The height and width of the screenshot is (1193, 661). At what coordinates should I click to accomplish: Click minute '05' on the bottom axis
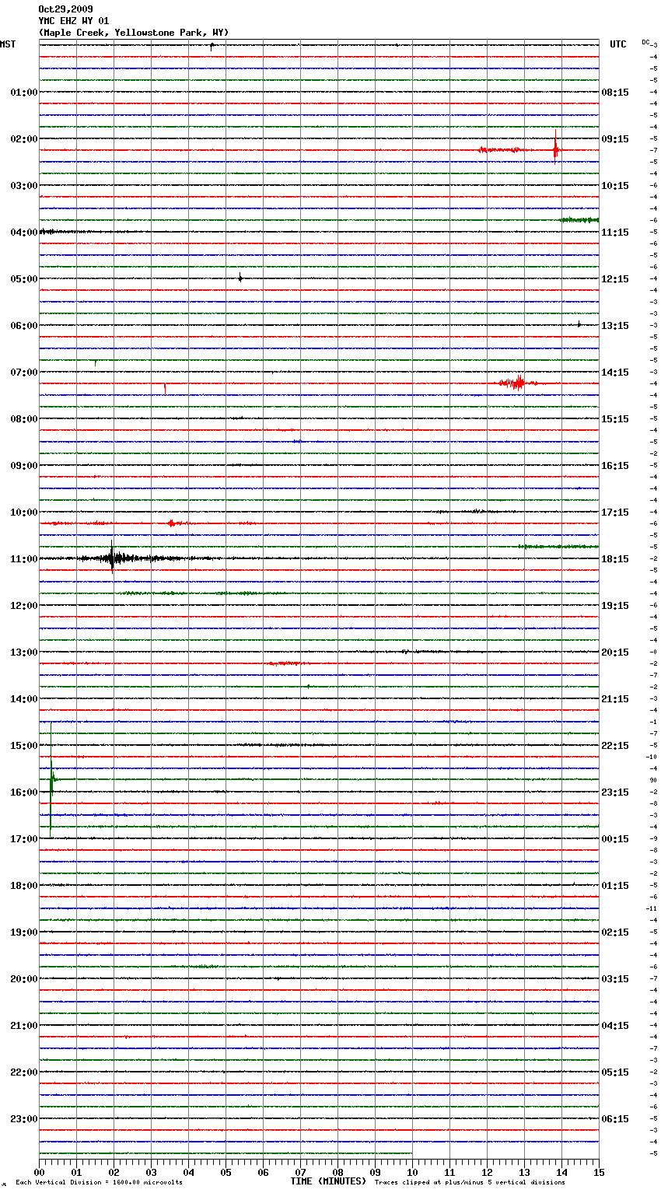(226, 1171)
